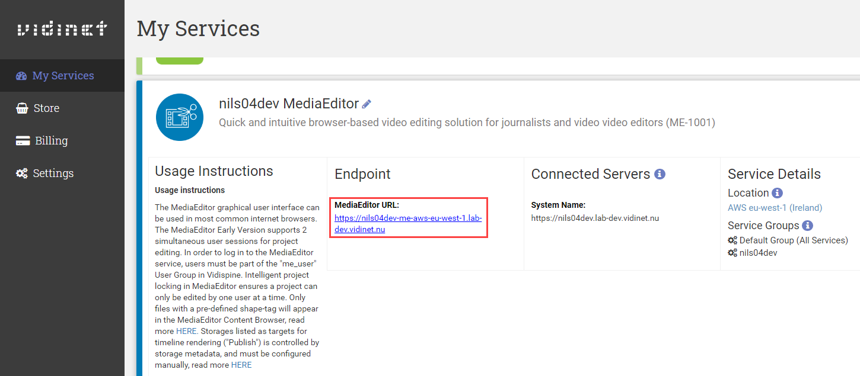Viewport: 860px width, 376px height.
Task: Edit the service name via the pencil icon
Action: (x=367, y=103)
